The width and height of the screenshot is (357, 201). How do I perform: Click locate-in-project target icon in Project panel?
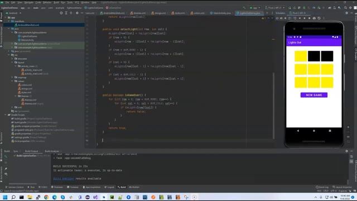coord(61,13)
